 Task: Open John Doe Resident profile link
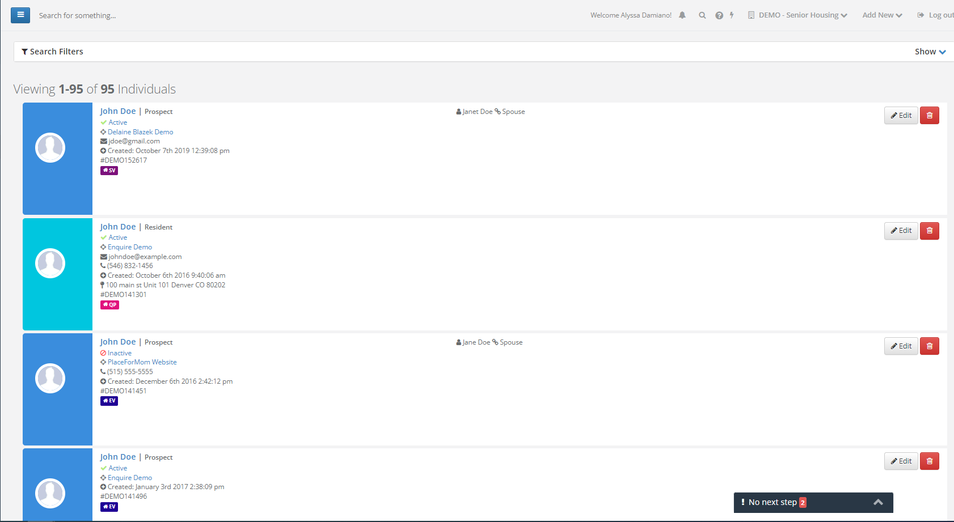pos(118,227)
